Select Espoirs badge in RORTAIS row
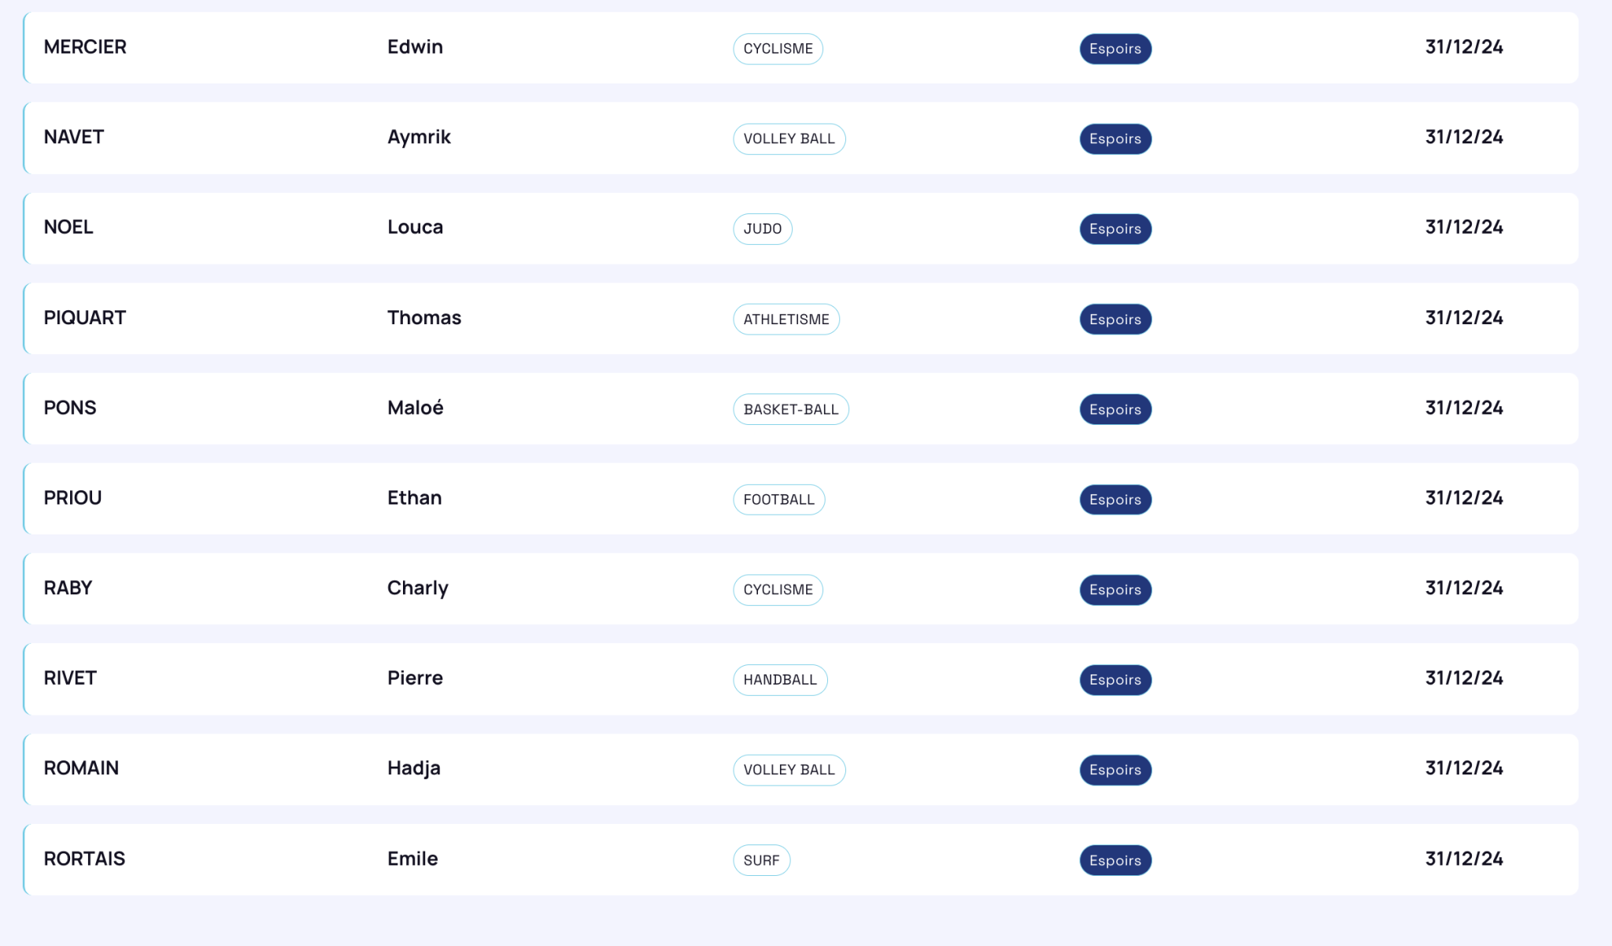Image resolution: width=1612 pixels, height=946 pixels. [1115, 860]
